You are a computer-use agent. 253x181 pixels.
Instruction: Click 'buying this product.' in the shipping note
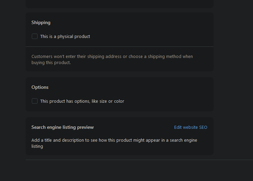pos(51,63)
